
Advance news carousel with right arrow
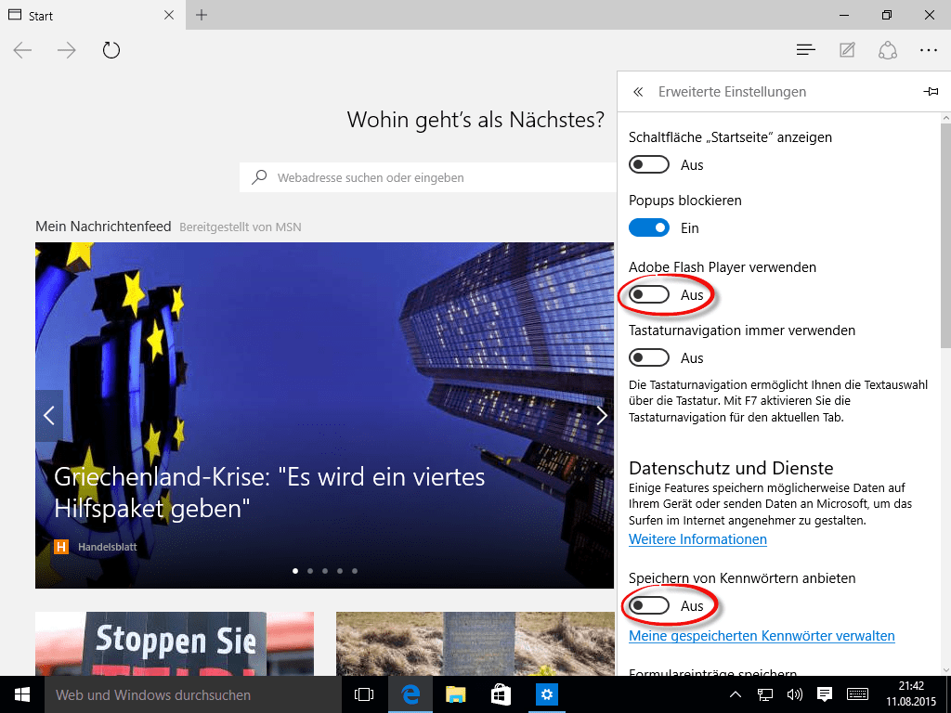[601, 415]
